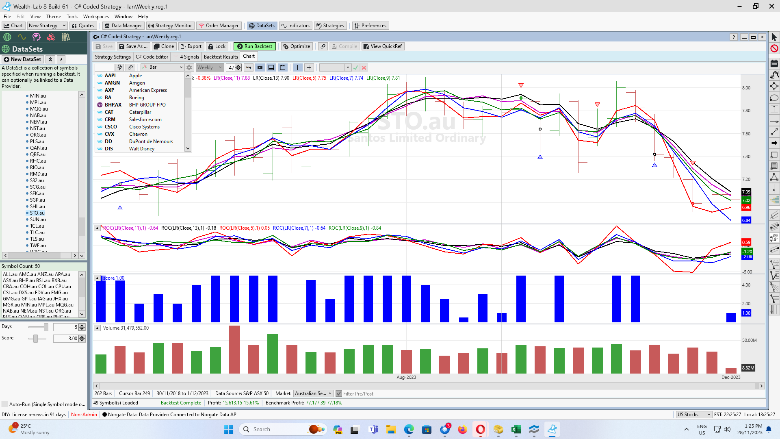Click the Clone button

(164, 46)
